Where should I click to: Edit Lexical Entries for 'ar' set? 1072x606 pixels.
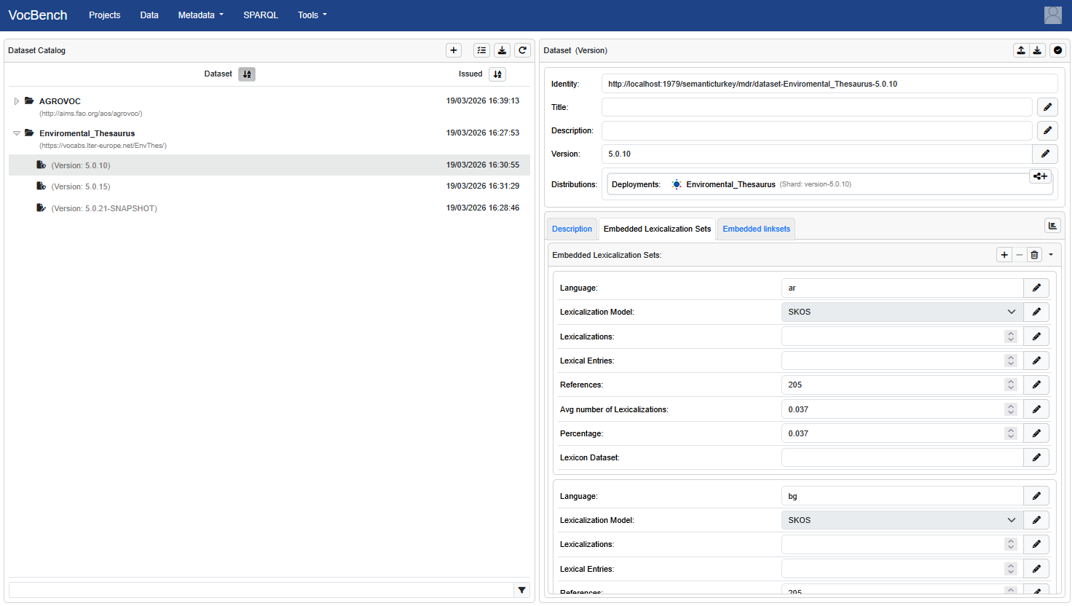tap(1036, 361)
